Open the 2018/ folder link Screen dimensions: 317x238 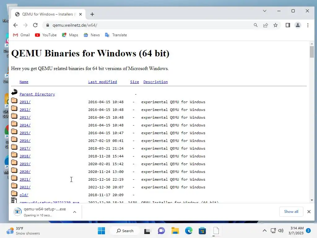coord(25,156)
